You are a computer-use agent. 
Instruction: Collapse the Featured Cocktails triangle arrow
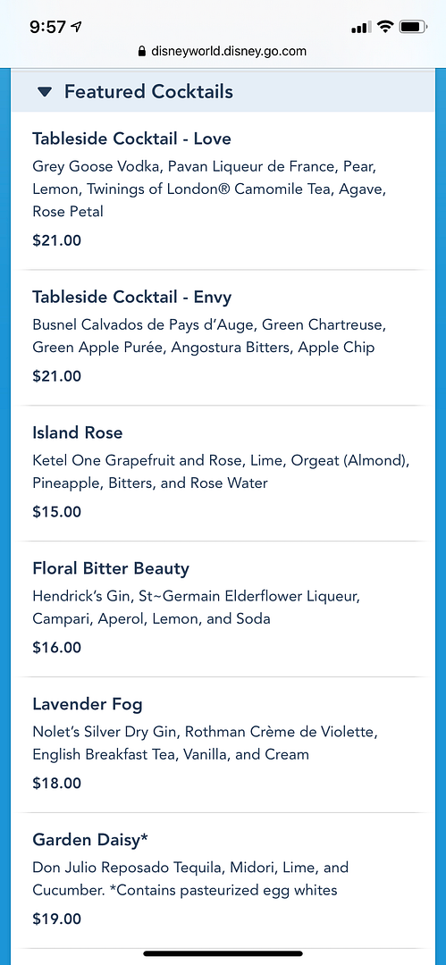[x=45, y=92]
